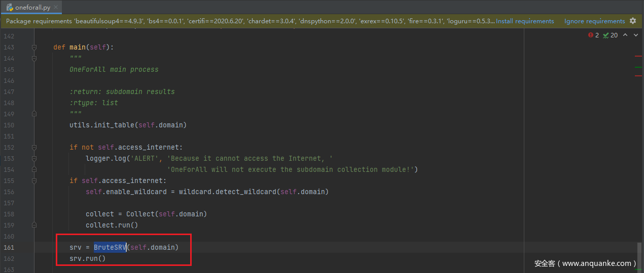Viewport: 644px width, 273px height.
Task: Click line number 161 in the gutter
Action: (x=9, y=247)
